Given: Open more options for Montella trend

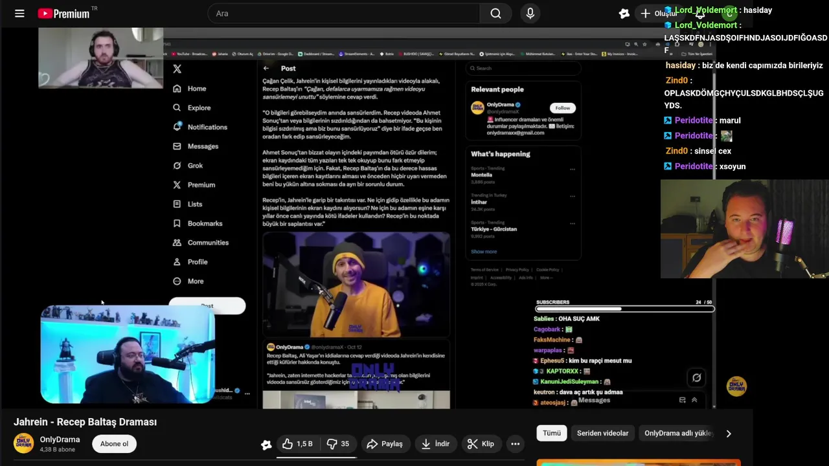Looking at the screenshot, I should tap(572, 170).
